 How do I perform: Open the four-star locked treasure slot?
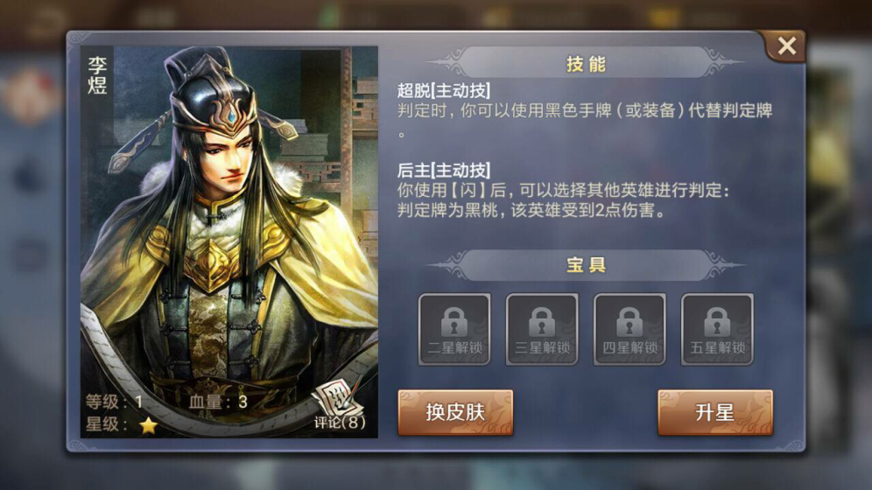tap(629, 330)
